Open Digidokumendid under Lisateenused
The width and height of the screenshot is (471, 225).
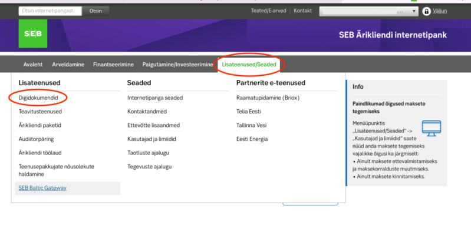click(x=38, y=98)
